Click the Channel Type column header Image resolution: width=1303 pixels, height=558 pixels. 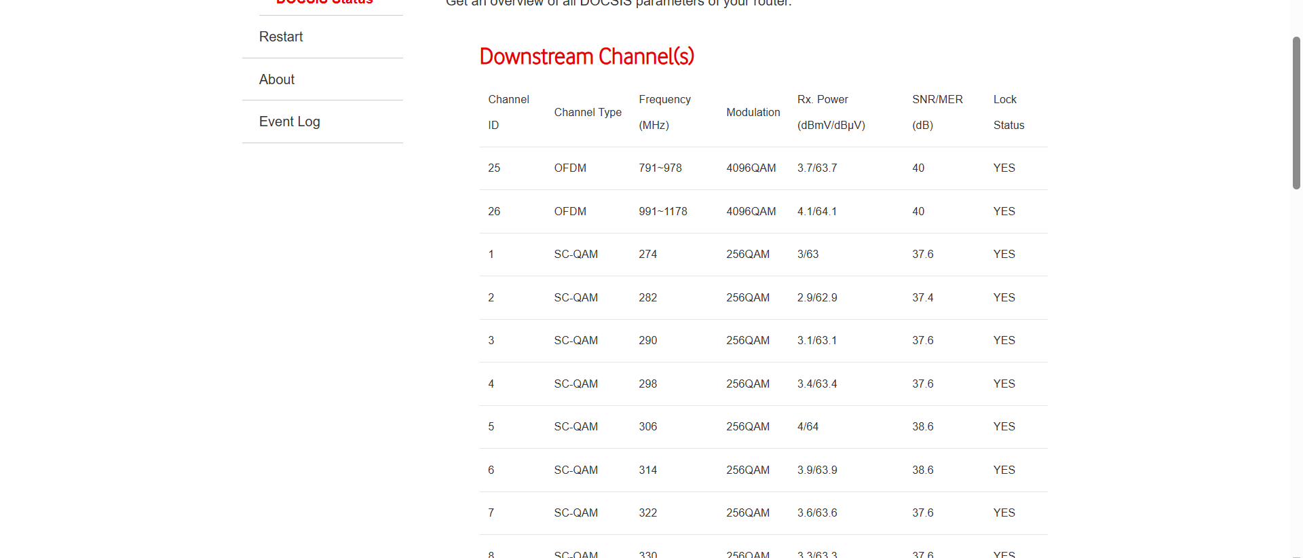pyautogui.click(x=588, y=112)
